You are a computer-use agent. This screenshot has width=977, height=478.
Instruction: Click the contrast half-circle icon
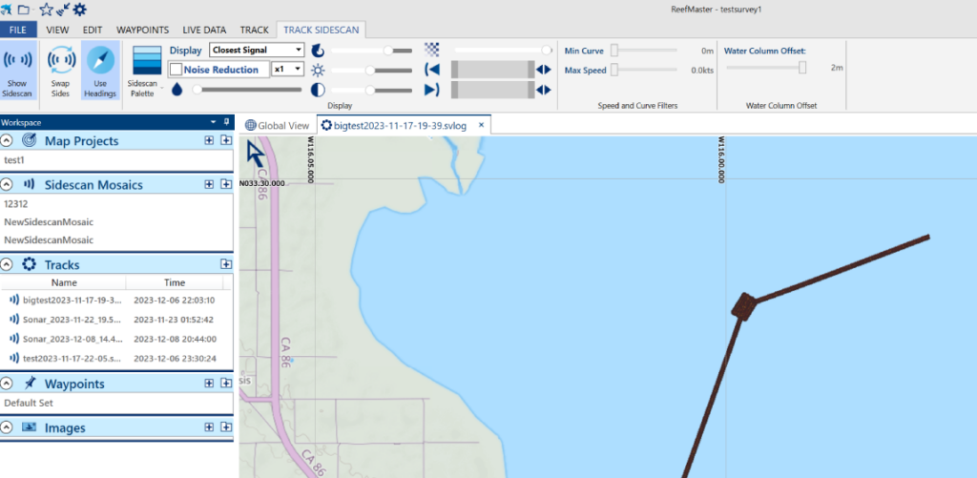coord(319,90)
